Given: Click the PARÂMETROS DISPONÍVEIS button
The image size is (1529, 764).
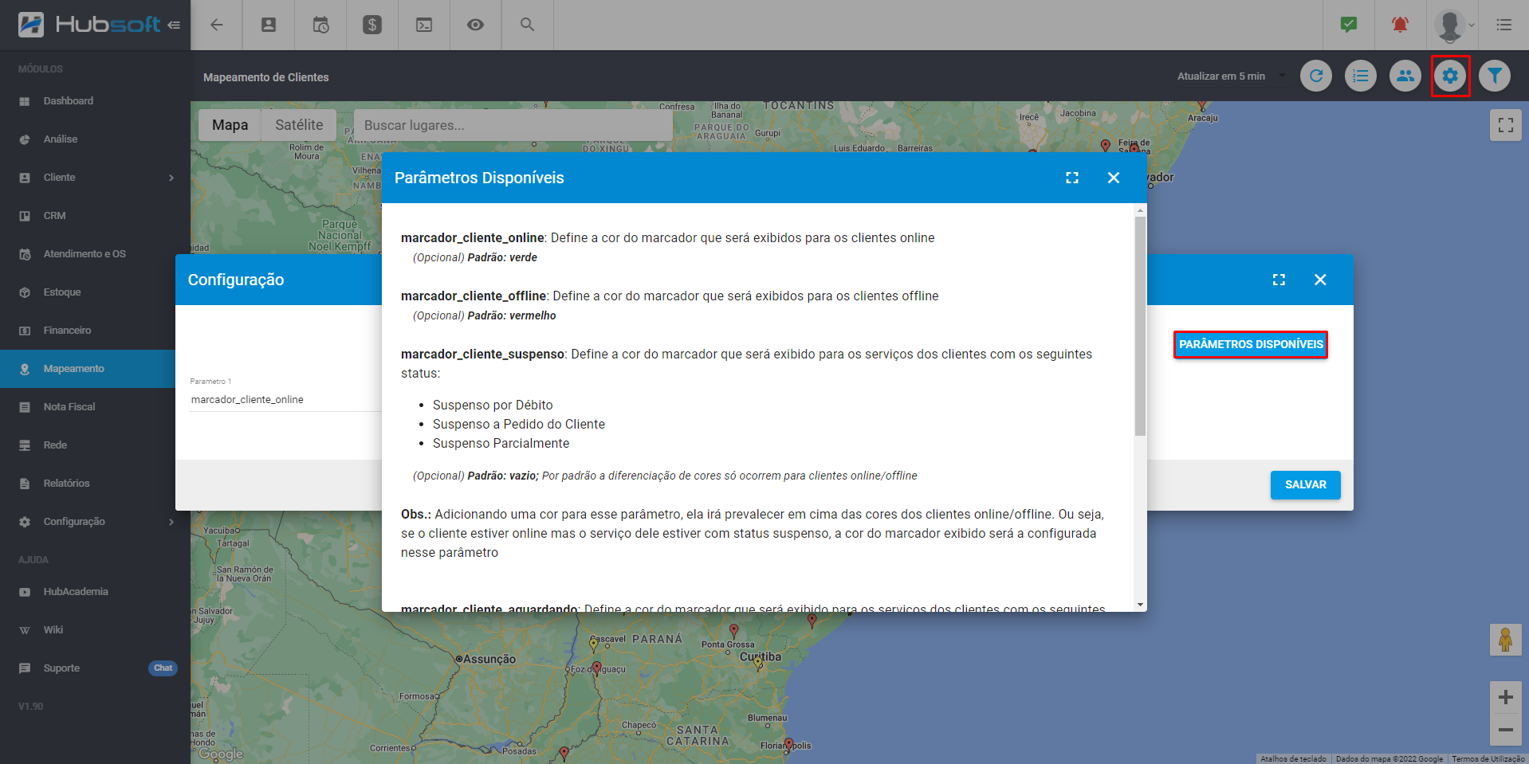Looking at the screenshot, I should [1251, 344].
